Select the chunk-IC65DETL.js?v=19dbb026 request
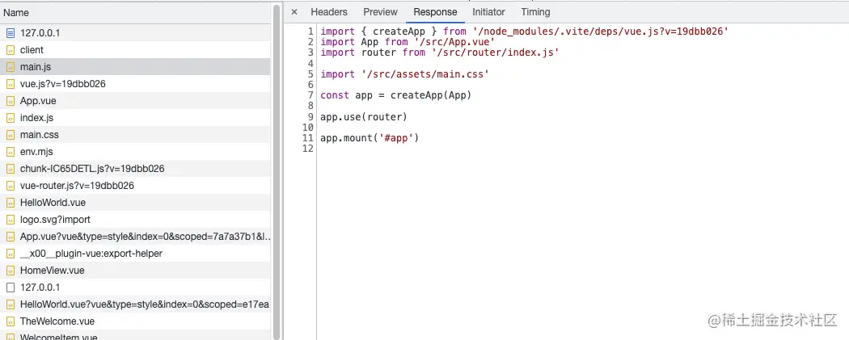 coord(135,169)
